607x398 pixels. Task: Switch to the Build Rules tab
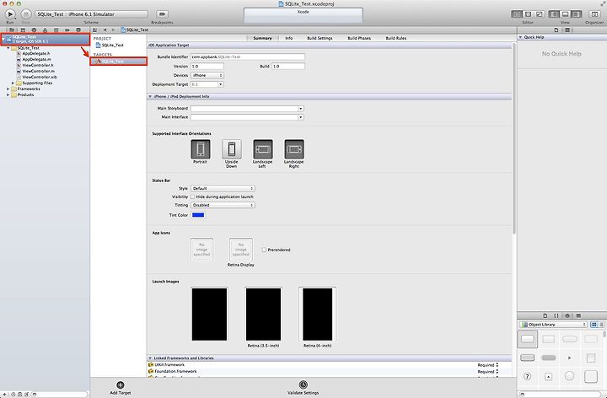tap(396, 38)
